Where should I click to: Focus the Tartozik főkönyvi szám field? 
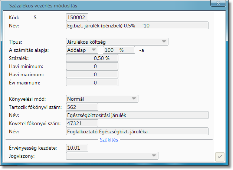tap(82, 107)
